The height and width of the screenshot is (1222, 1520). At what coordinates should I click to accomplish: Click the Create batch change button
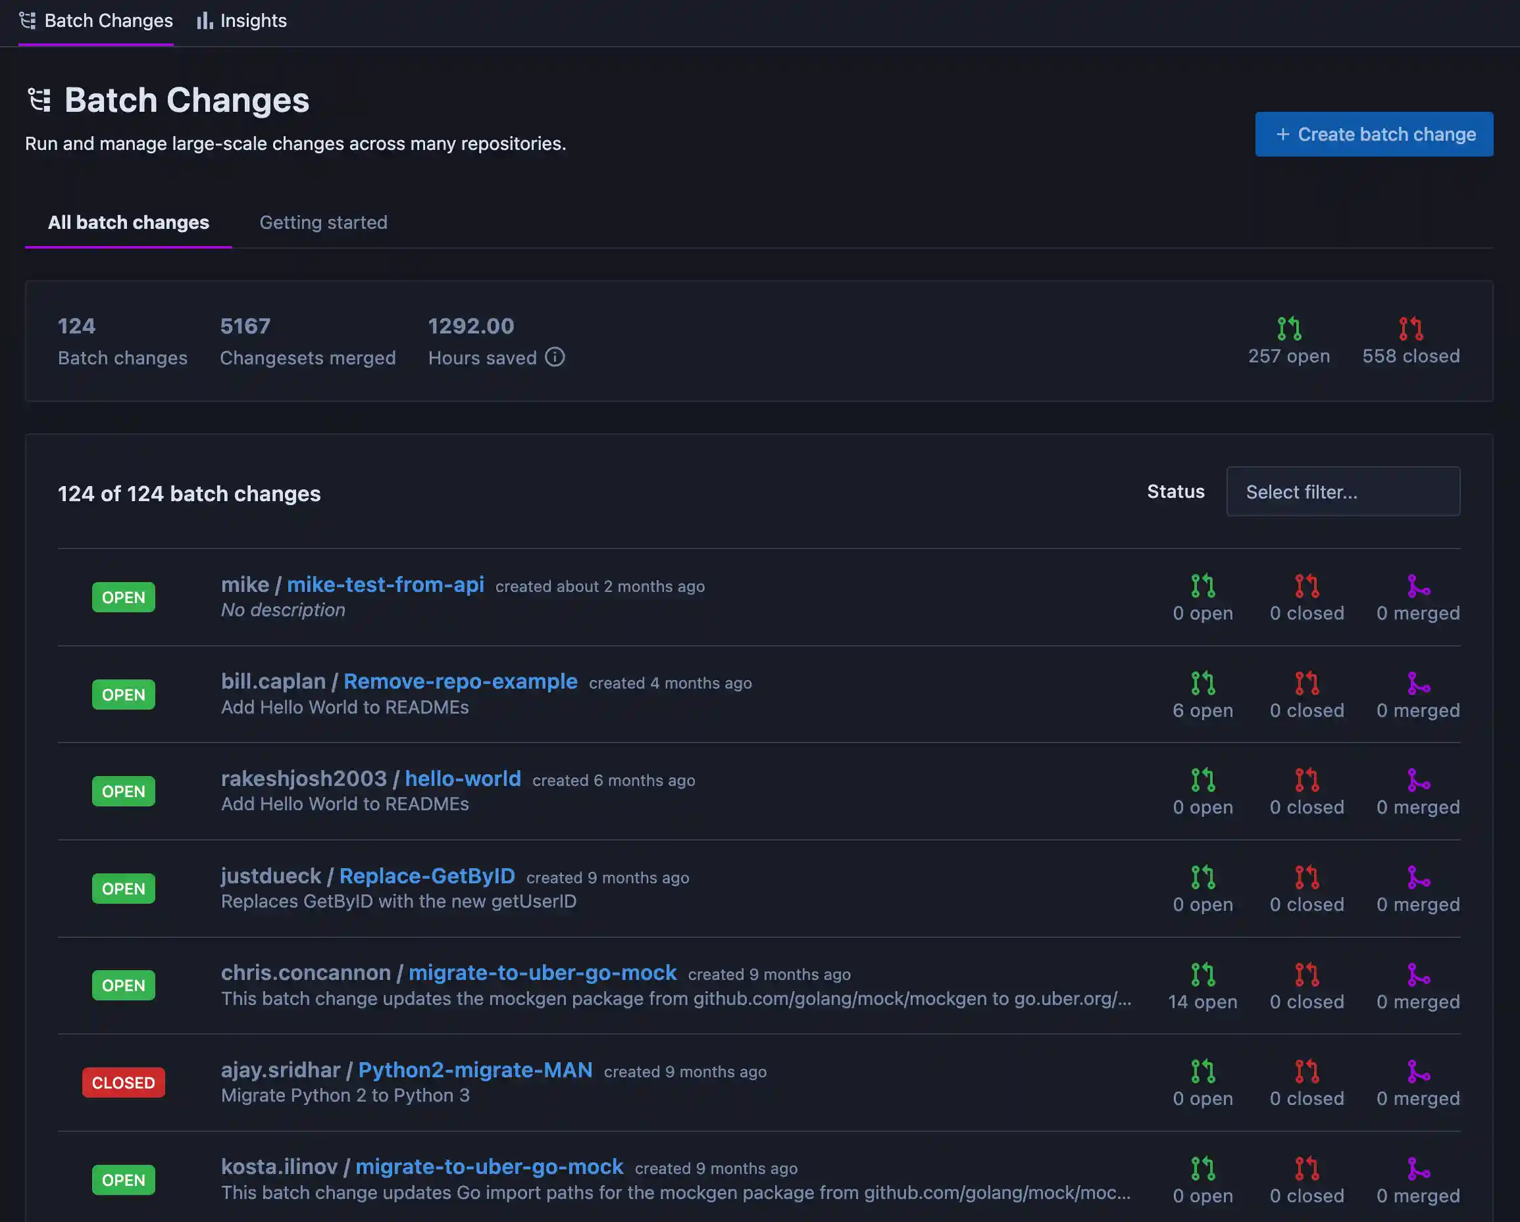pos(1373,134)
